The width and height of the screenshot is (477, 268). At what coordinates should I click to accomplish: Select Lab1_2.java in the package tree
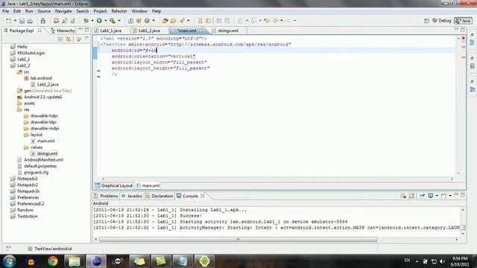click(x=48, y=84)
